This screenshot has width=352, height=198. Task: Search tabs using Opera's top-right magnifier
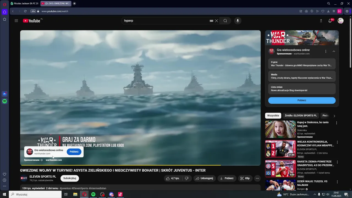click(x=329, y=4)
